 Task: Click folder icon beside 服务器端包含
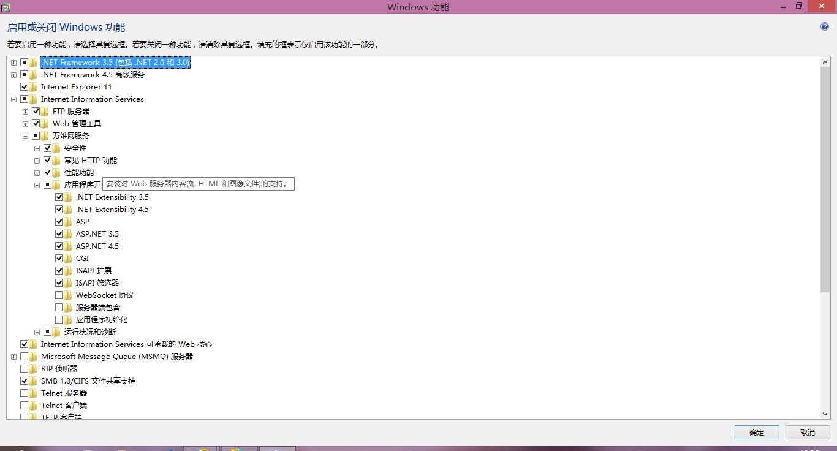coord(68,307)
